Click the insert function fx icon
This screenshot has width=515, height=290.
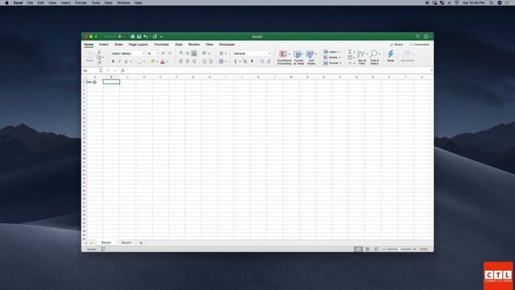[123, 70]
